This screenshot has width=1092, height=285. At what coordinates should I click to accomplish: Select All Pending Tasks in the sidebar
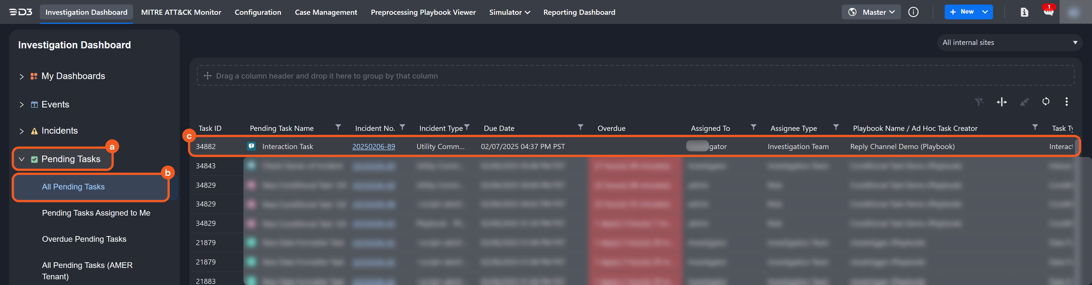(x=73, y=187)
